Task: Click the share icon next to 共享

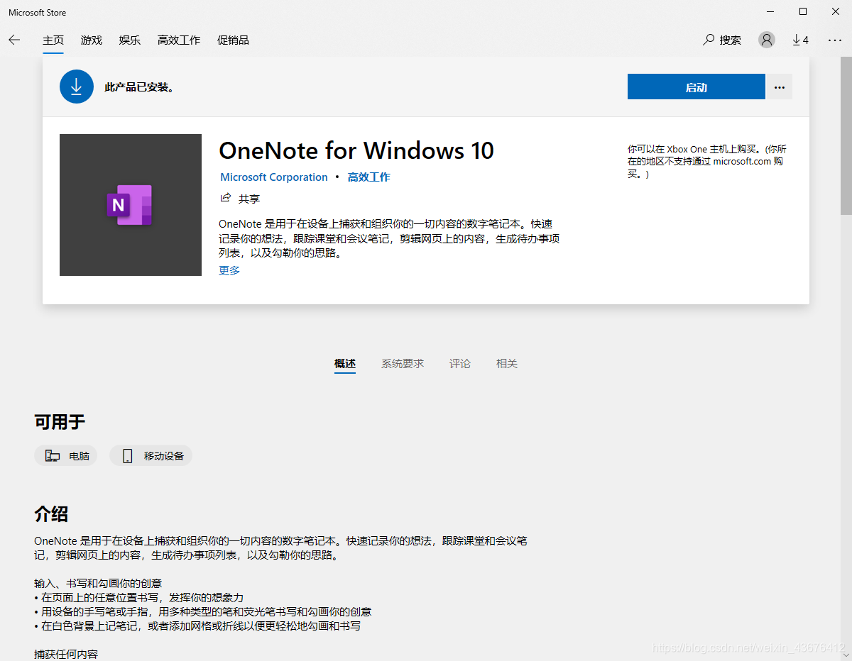Action: point(226,198)
